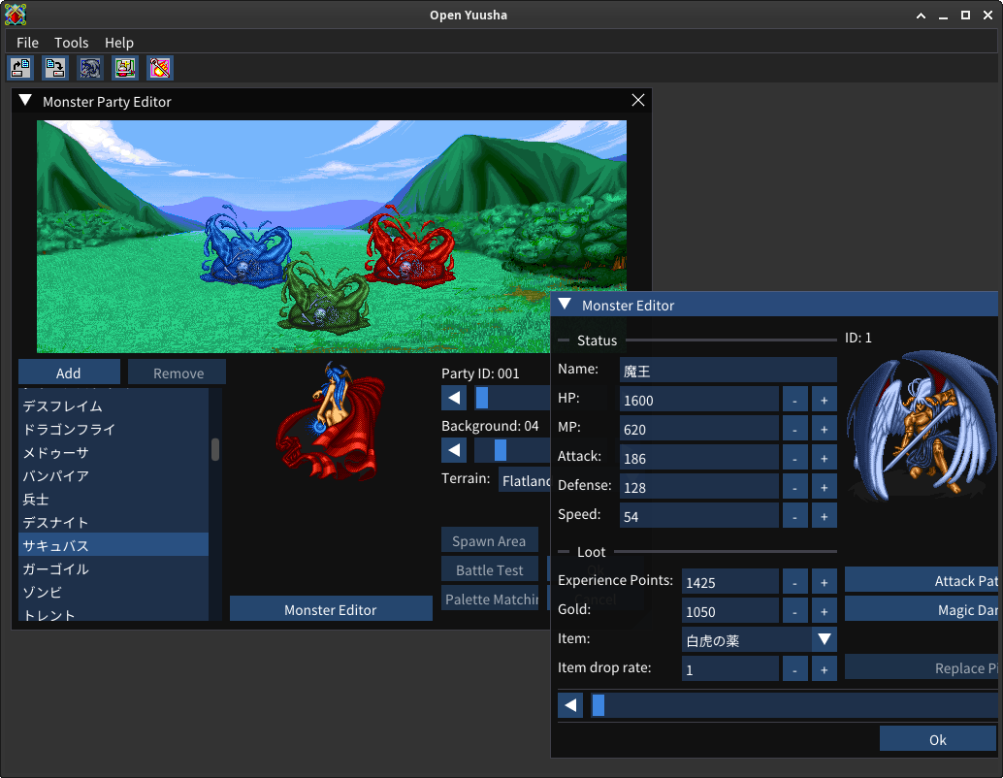Click the Party ID left arrow
1003x778 pixels.
click(x=454, y=398)
